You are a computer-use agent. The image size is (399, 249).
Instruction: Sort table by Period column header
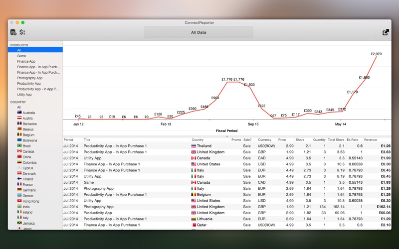(69, 140)
